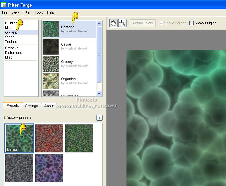Viewport: 226px width, 186px height.
Task: Open the presets arrow menu button
Action: point(99,118)
